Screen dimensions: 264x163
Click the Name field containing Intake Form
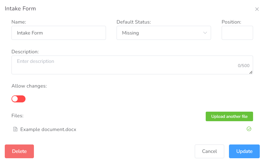(59, 33)
